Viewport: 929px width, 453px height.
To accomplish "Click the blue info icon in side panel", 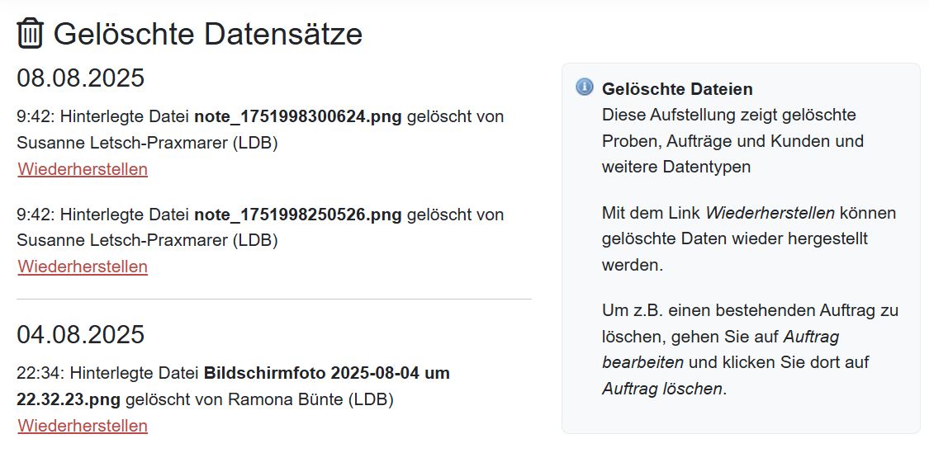I will tap(584, 87).
